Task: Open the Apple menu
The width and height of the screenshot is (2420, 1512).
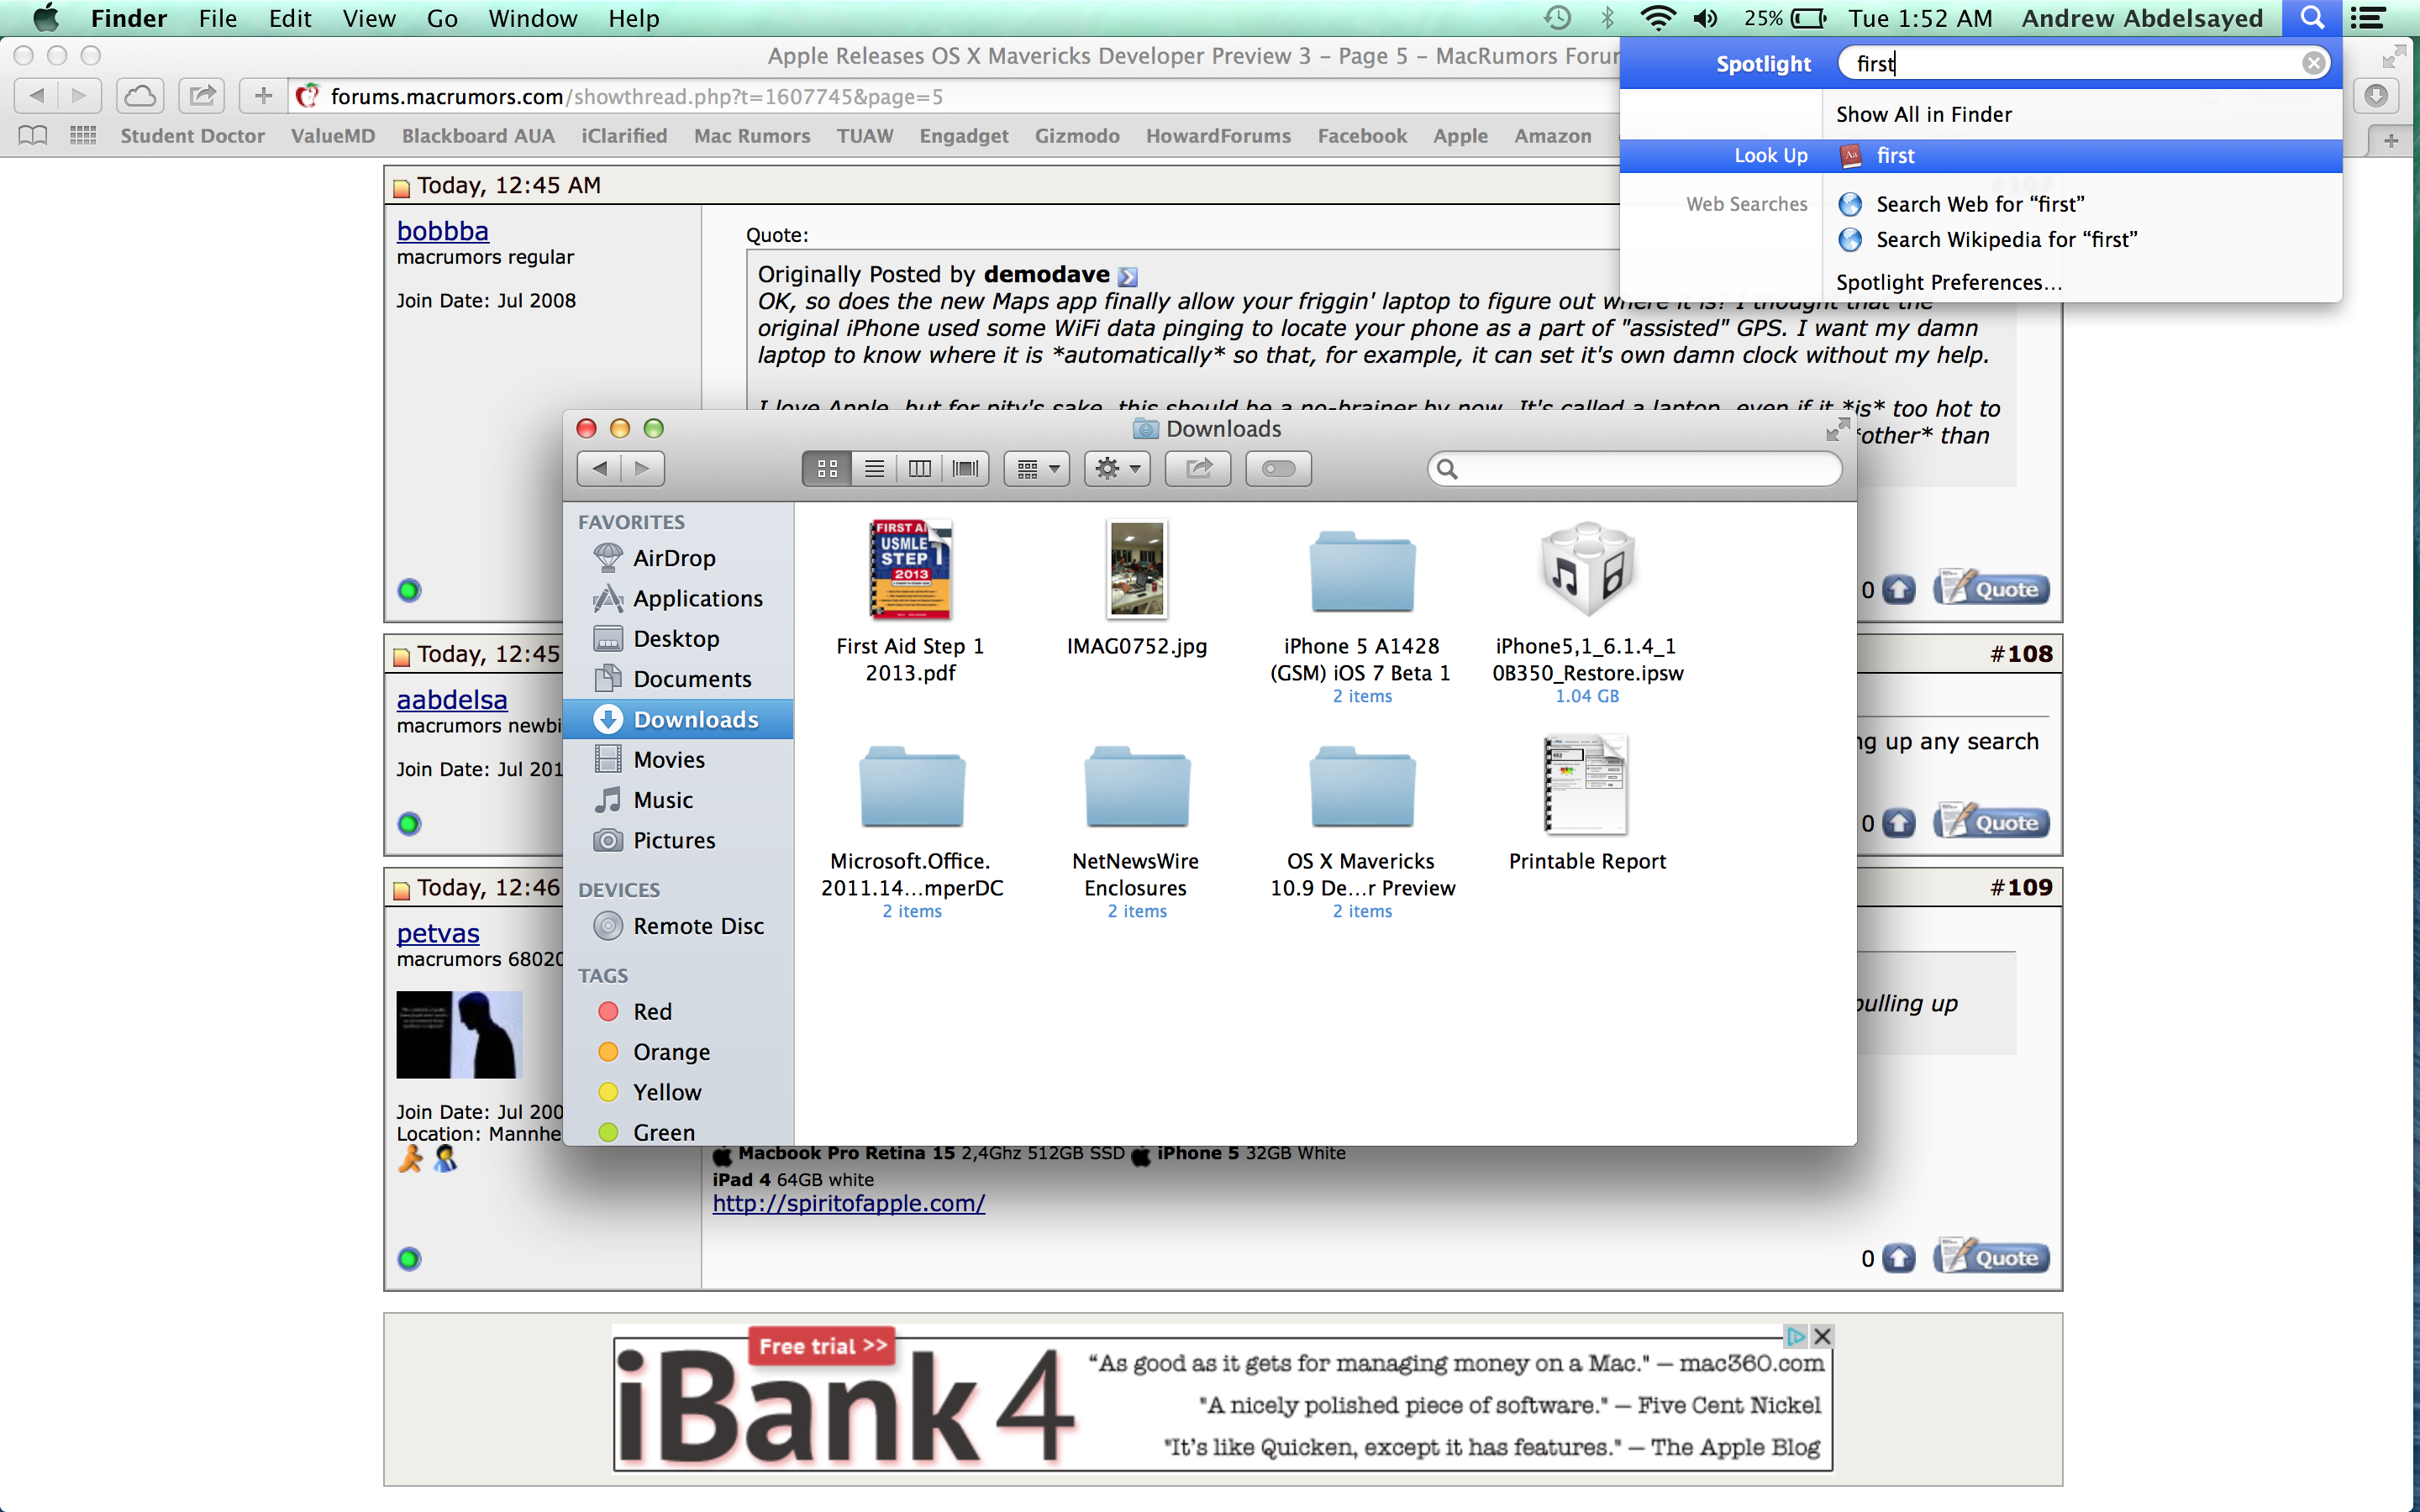Action: (x=46, y=18)
